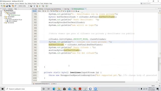
Task: Click the Find Next Occurrence icon
Action: (55, 11)
